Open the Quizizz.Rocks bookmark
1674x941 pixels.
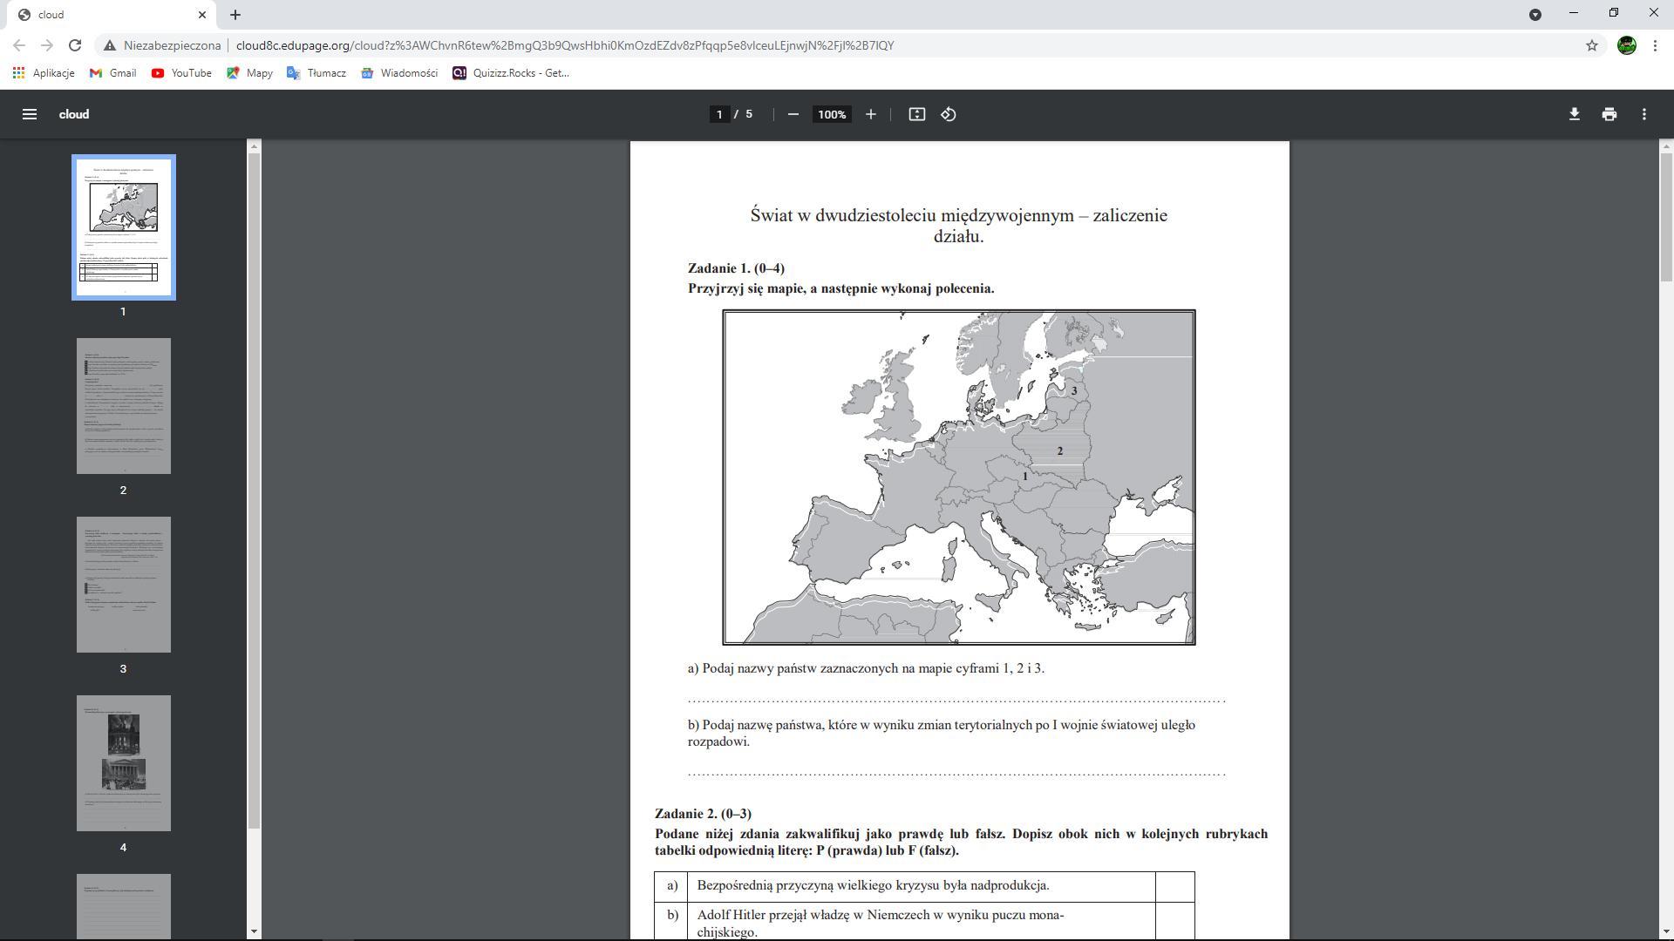pos(511,73)
